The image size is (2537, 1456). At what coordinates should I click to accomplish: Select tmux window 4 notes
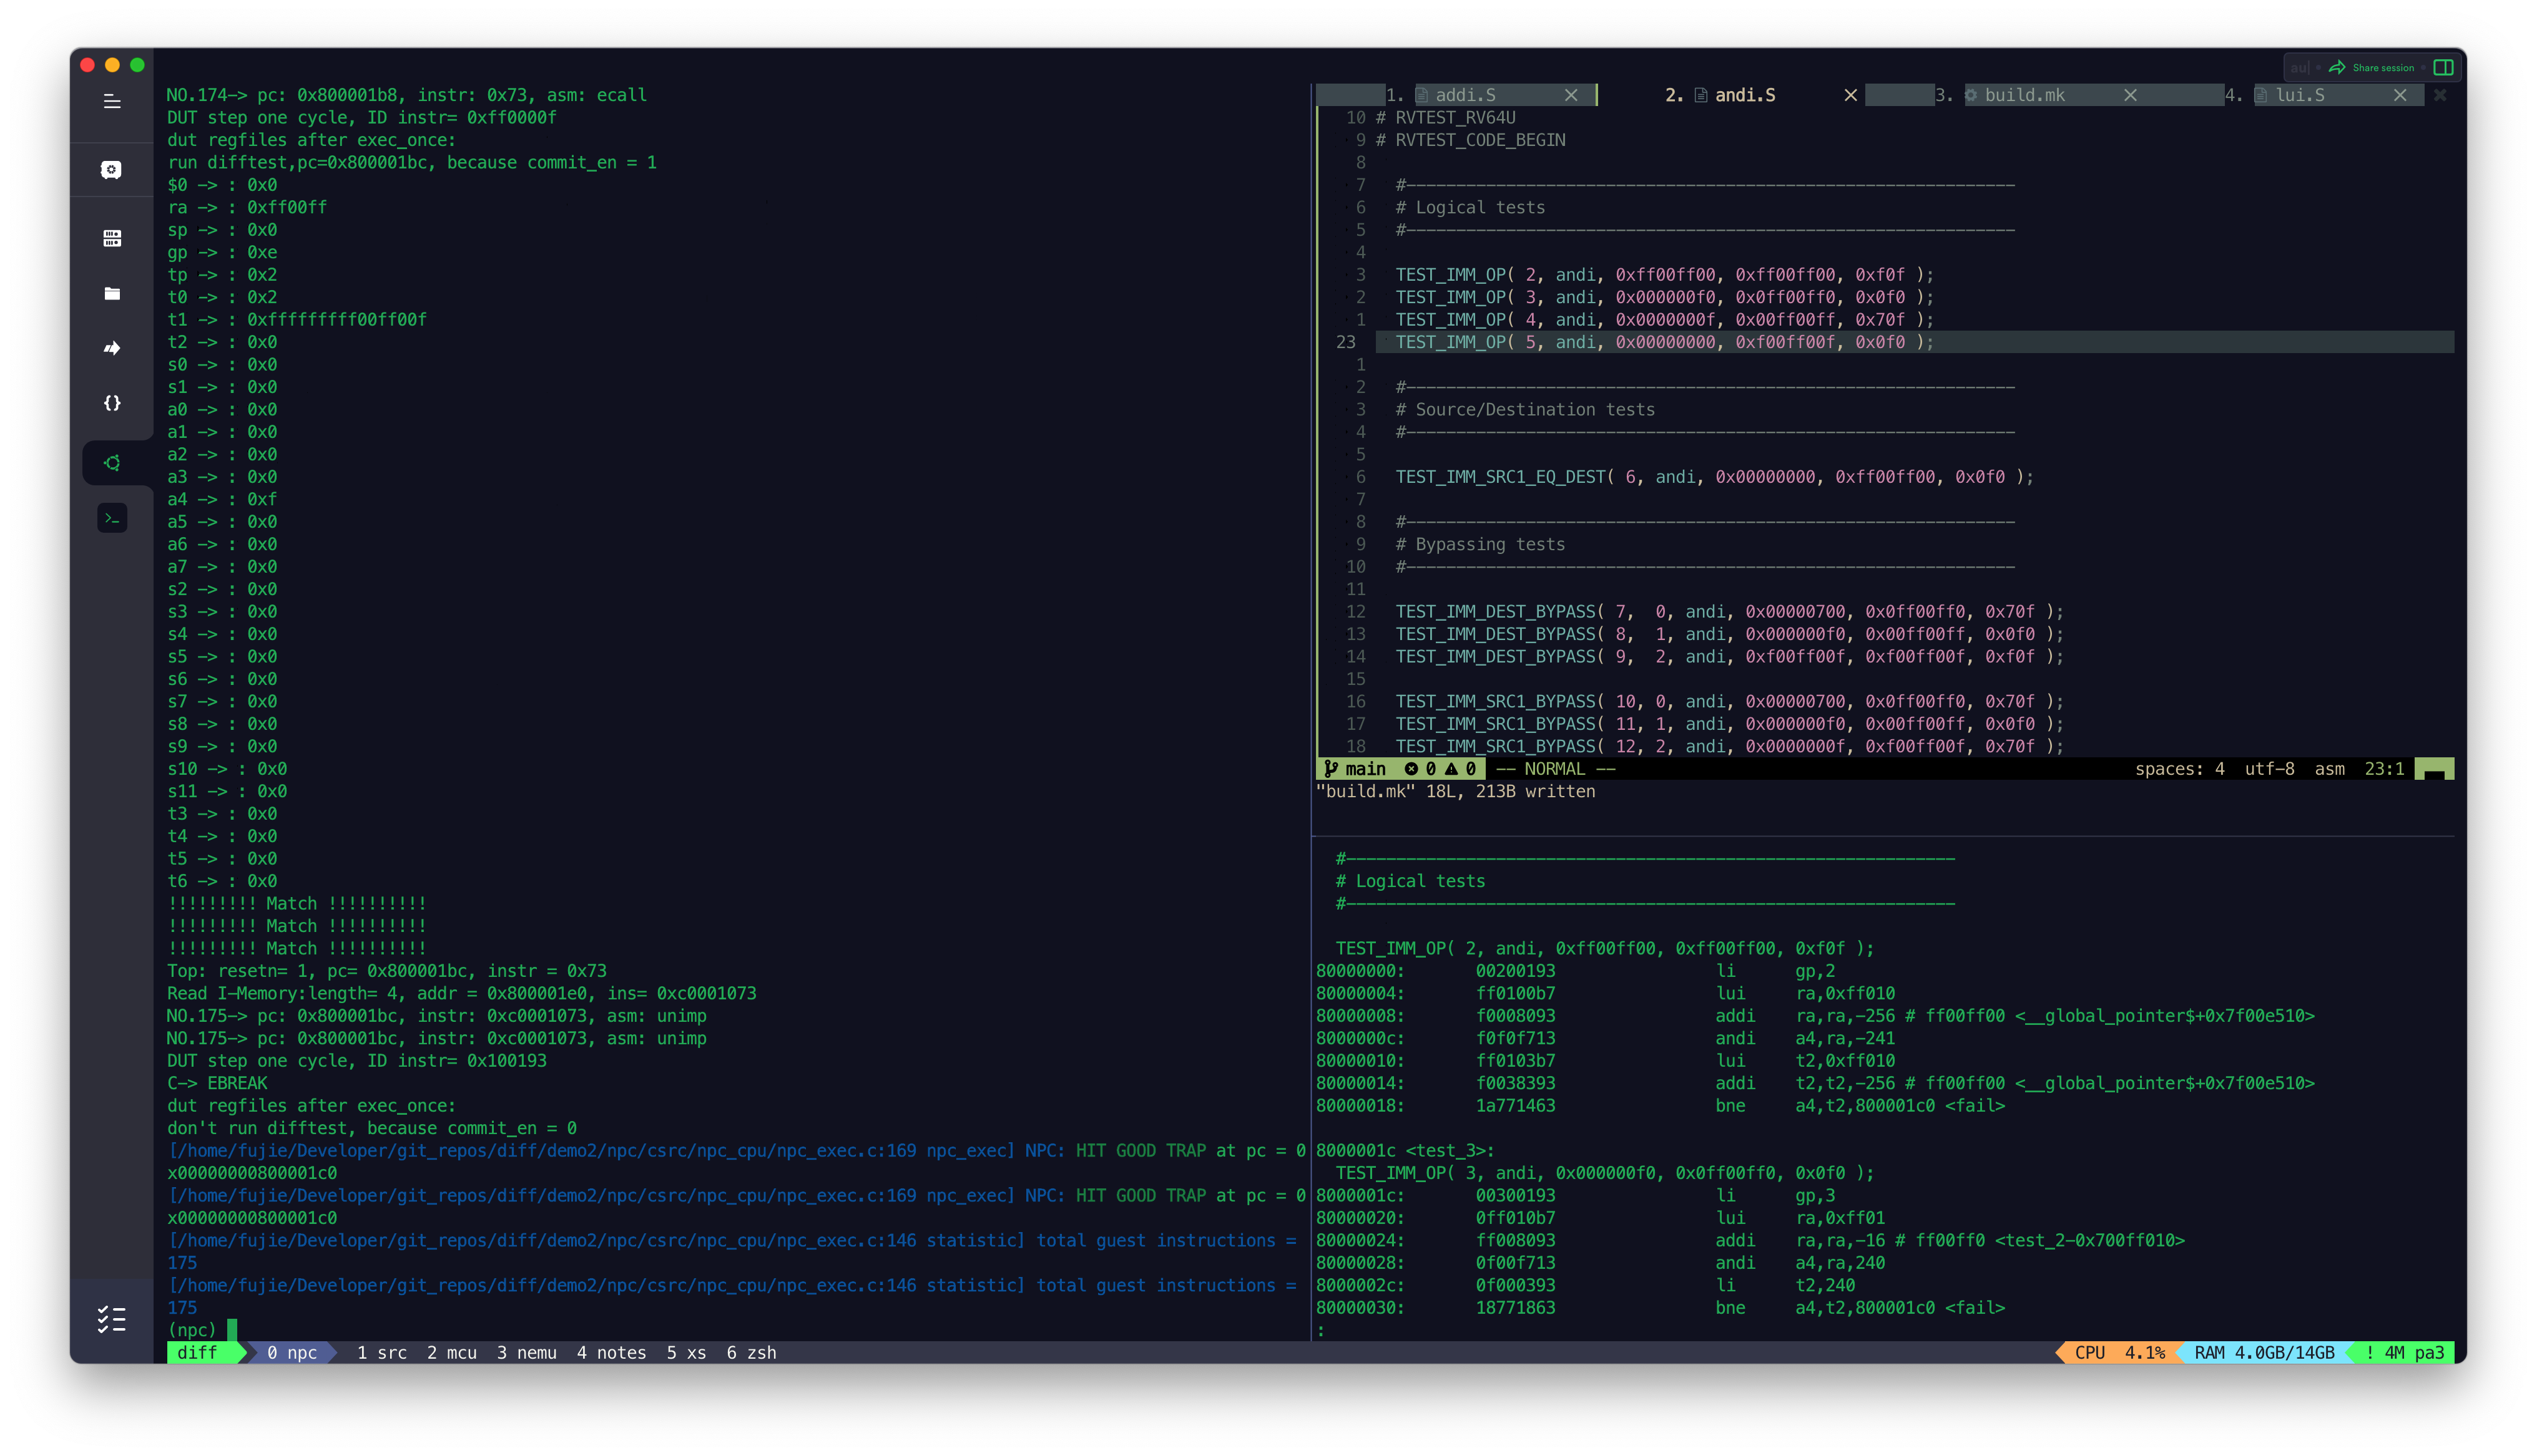pos(611,1352)
